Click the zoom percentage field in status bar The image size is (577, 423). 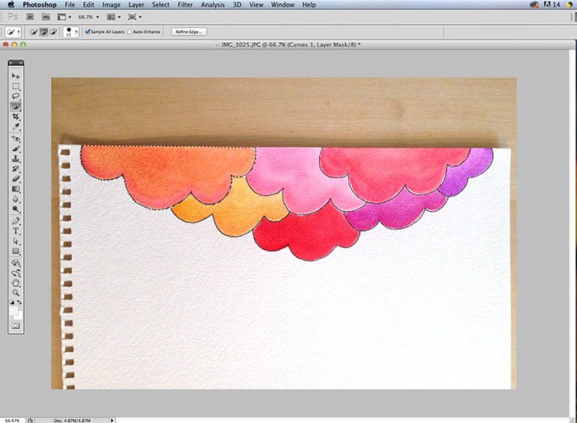[x=12, y=420]
